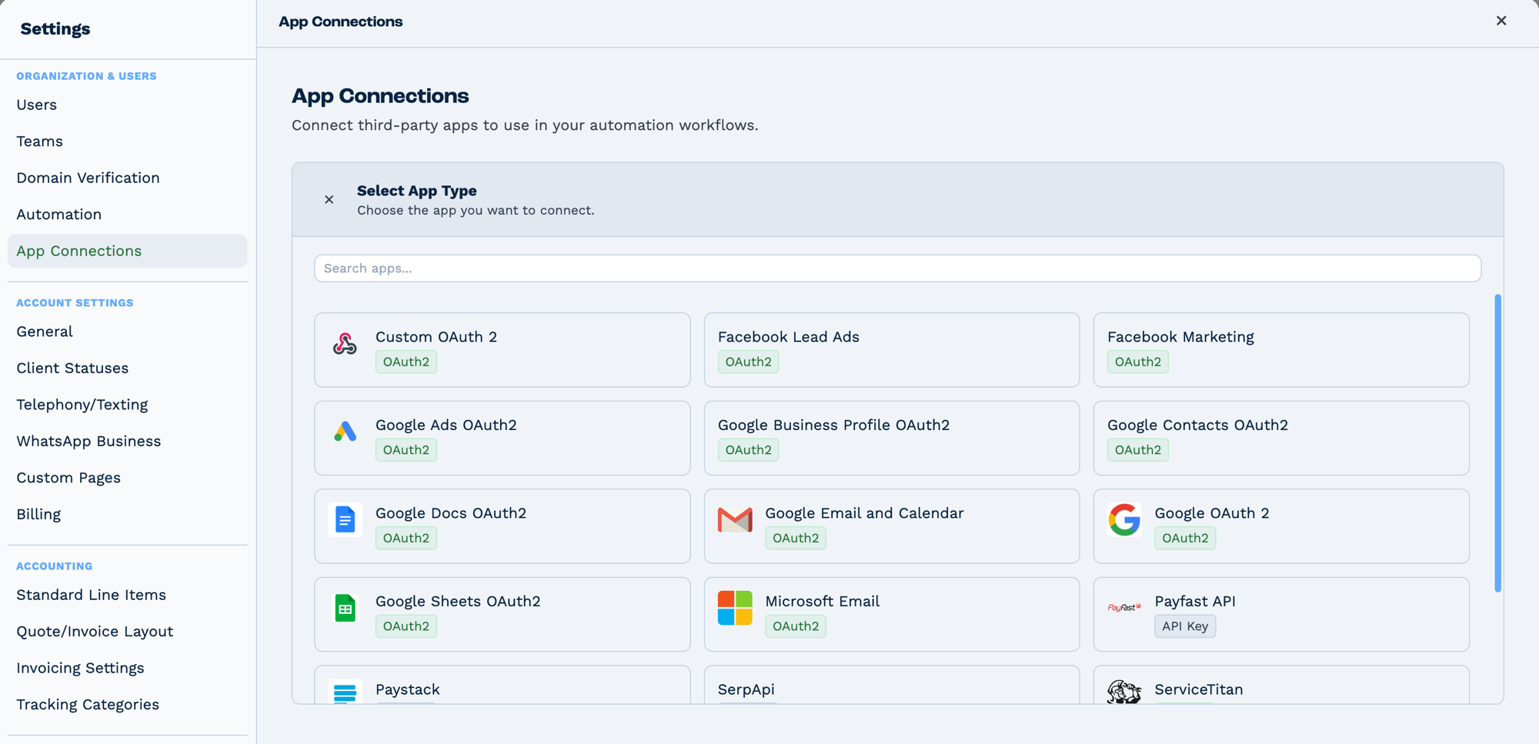Click the ServiceTitan logo icon

point(1124,692)
